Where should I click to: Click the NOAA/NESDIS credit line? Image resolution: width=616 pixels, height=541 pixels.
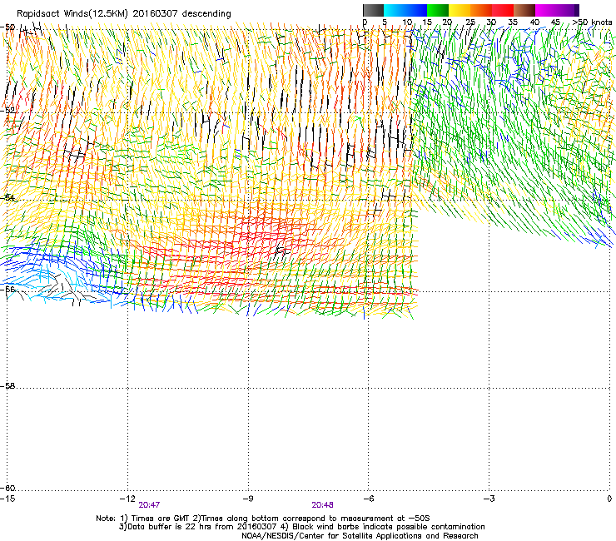360,536
